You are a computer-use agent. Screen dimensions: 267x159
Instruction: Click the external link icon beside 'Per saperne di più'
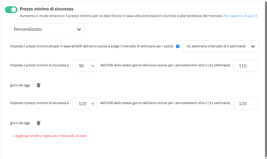pyautogui.click(x=255, y=16)
